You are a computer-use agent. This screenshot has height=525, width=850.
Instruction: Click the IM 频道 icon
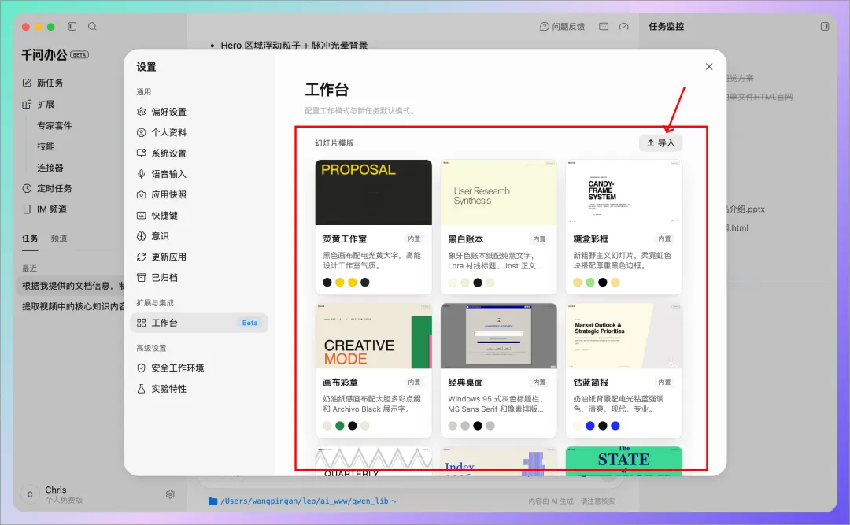(27, 209)
